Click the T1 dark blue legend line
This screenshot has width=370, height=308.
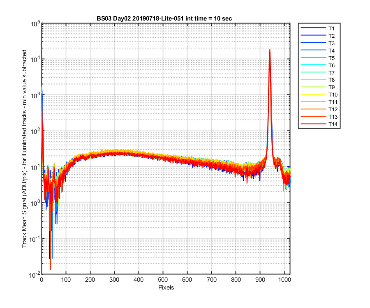[313, 28]
